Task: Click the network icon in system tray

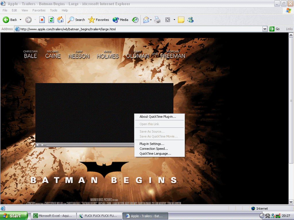Action: [278, 216]
